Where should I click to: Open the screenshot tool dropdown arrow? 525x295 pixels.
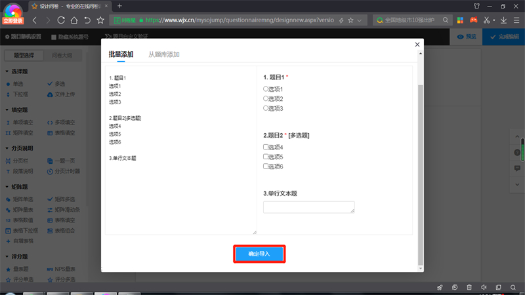pos(494,21)
